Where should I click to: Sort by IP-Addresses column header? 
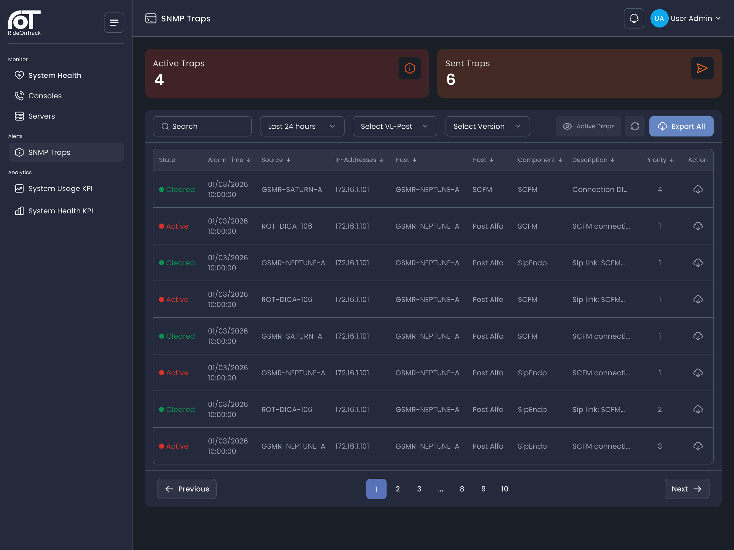[359, 160]
